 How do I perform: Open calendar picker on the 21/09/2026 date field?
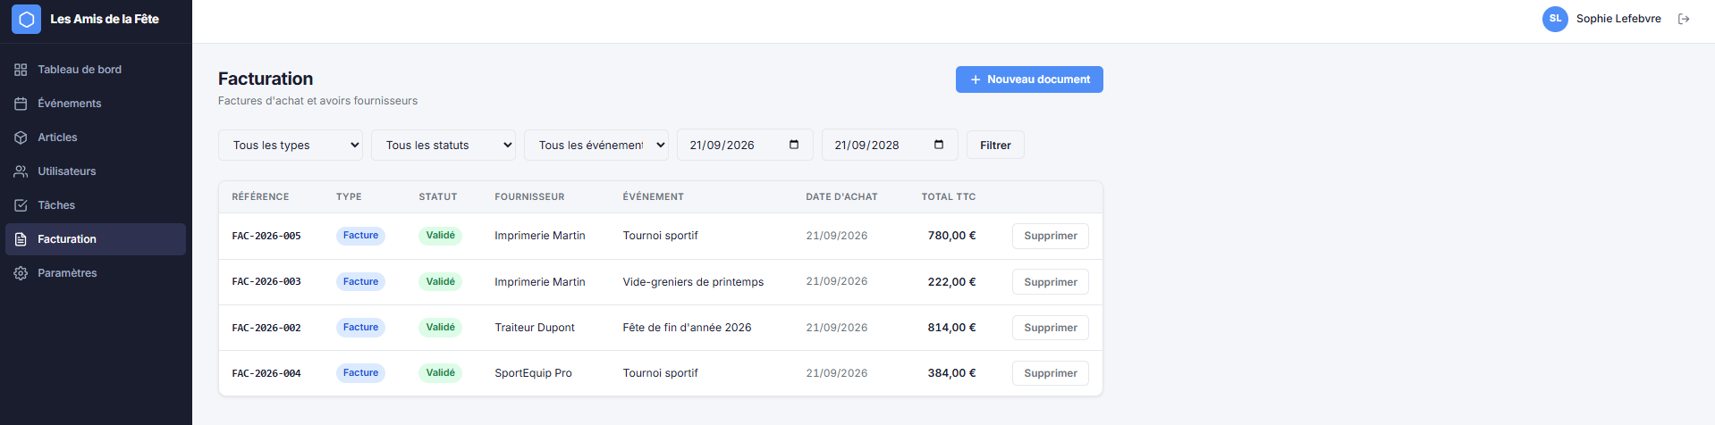(x=794, y=145)
